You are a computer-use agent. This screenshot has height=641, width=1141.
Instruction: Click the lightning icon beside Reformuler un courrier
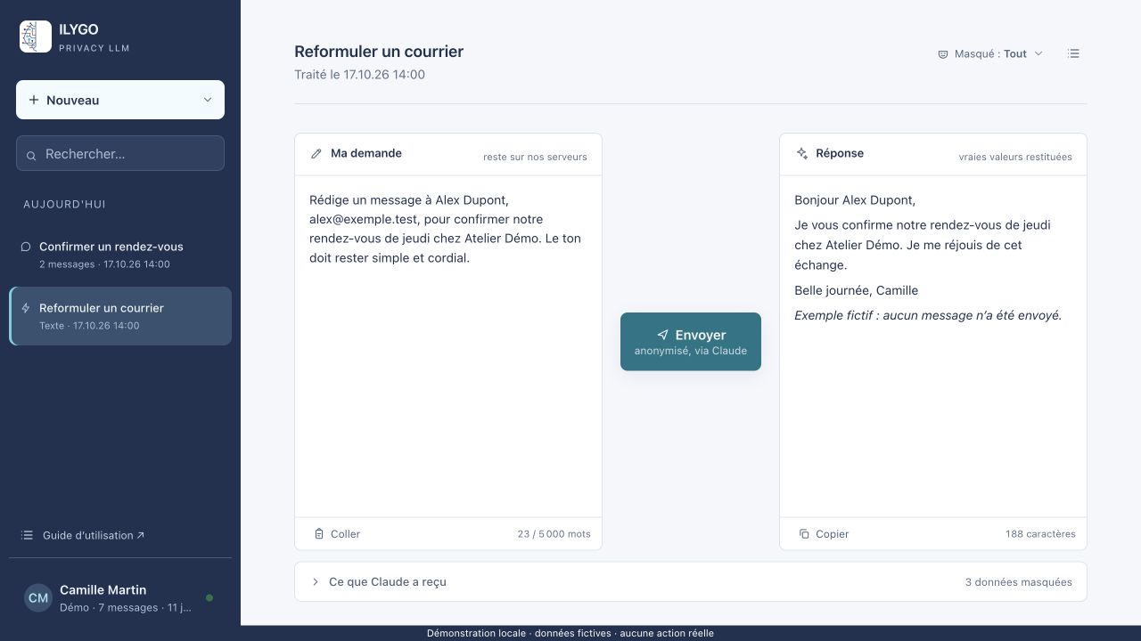coord(26,308)
